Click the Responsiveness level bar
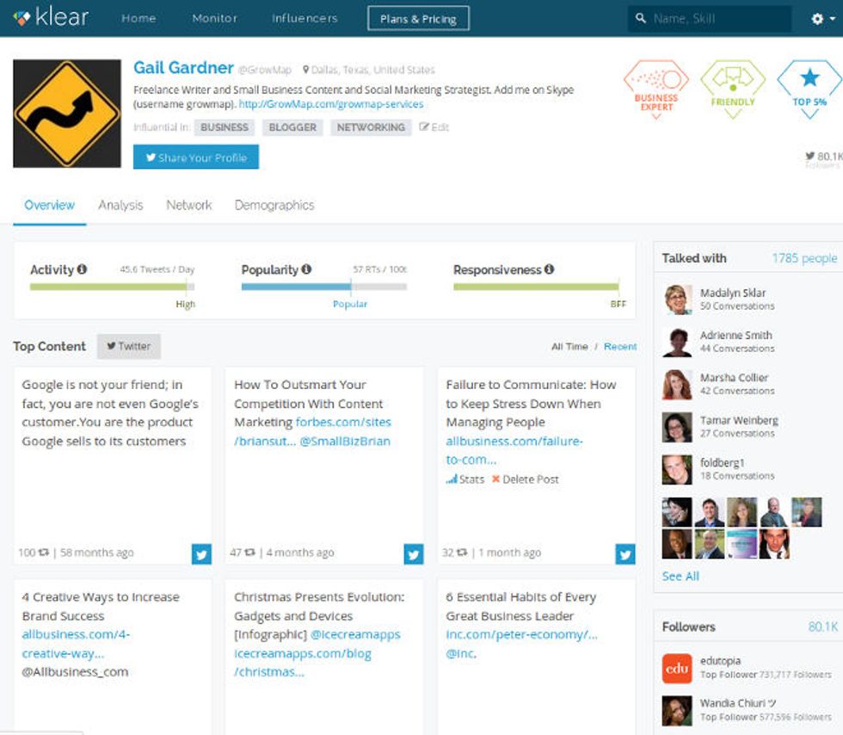The image size is (843, 735). [536, 287]
